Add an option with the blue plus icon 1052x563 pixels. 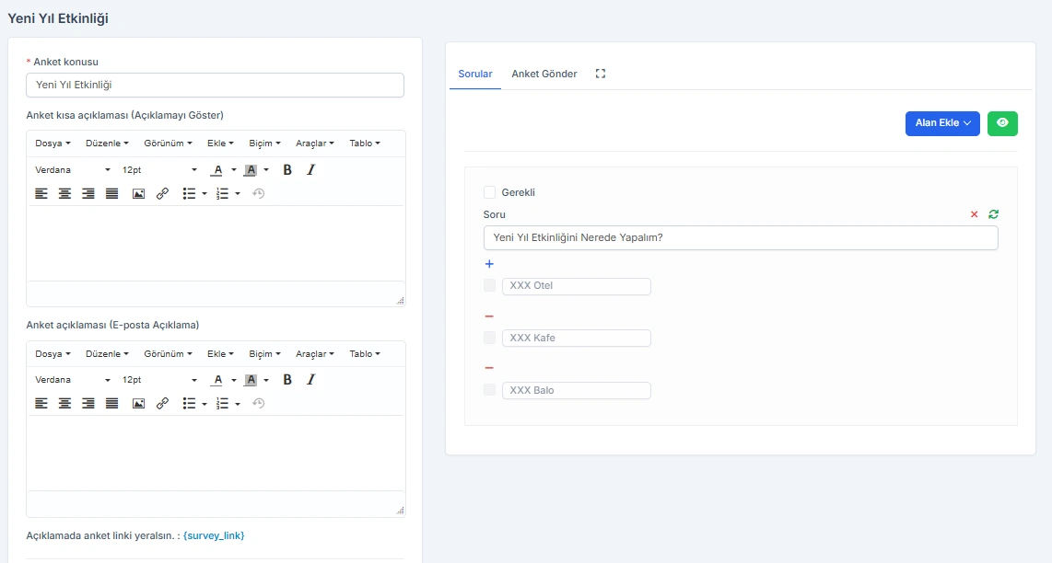[x=489, y=264]
